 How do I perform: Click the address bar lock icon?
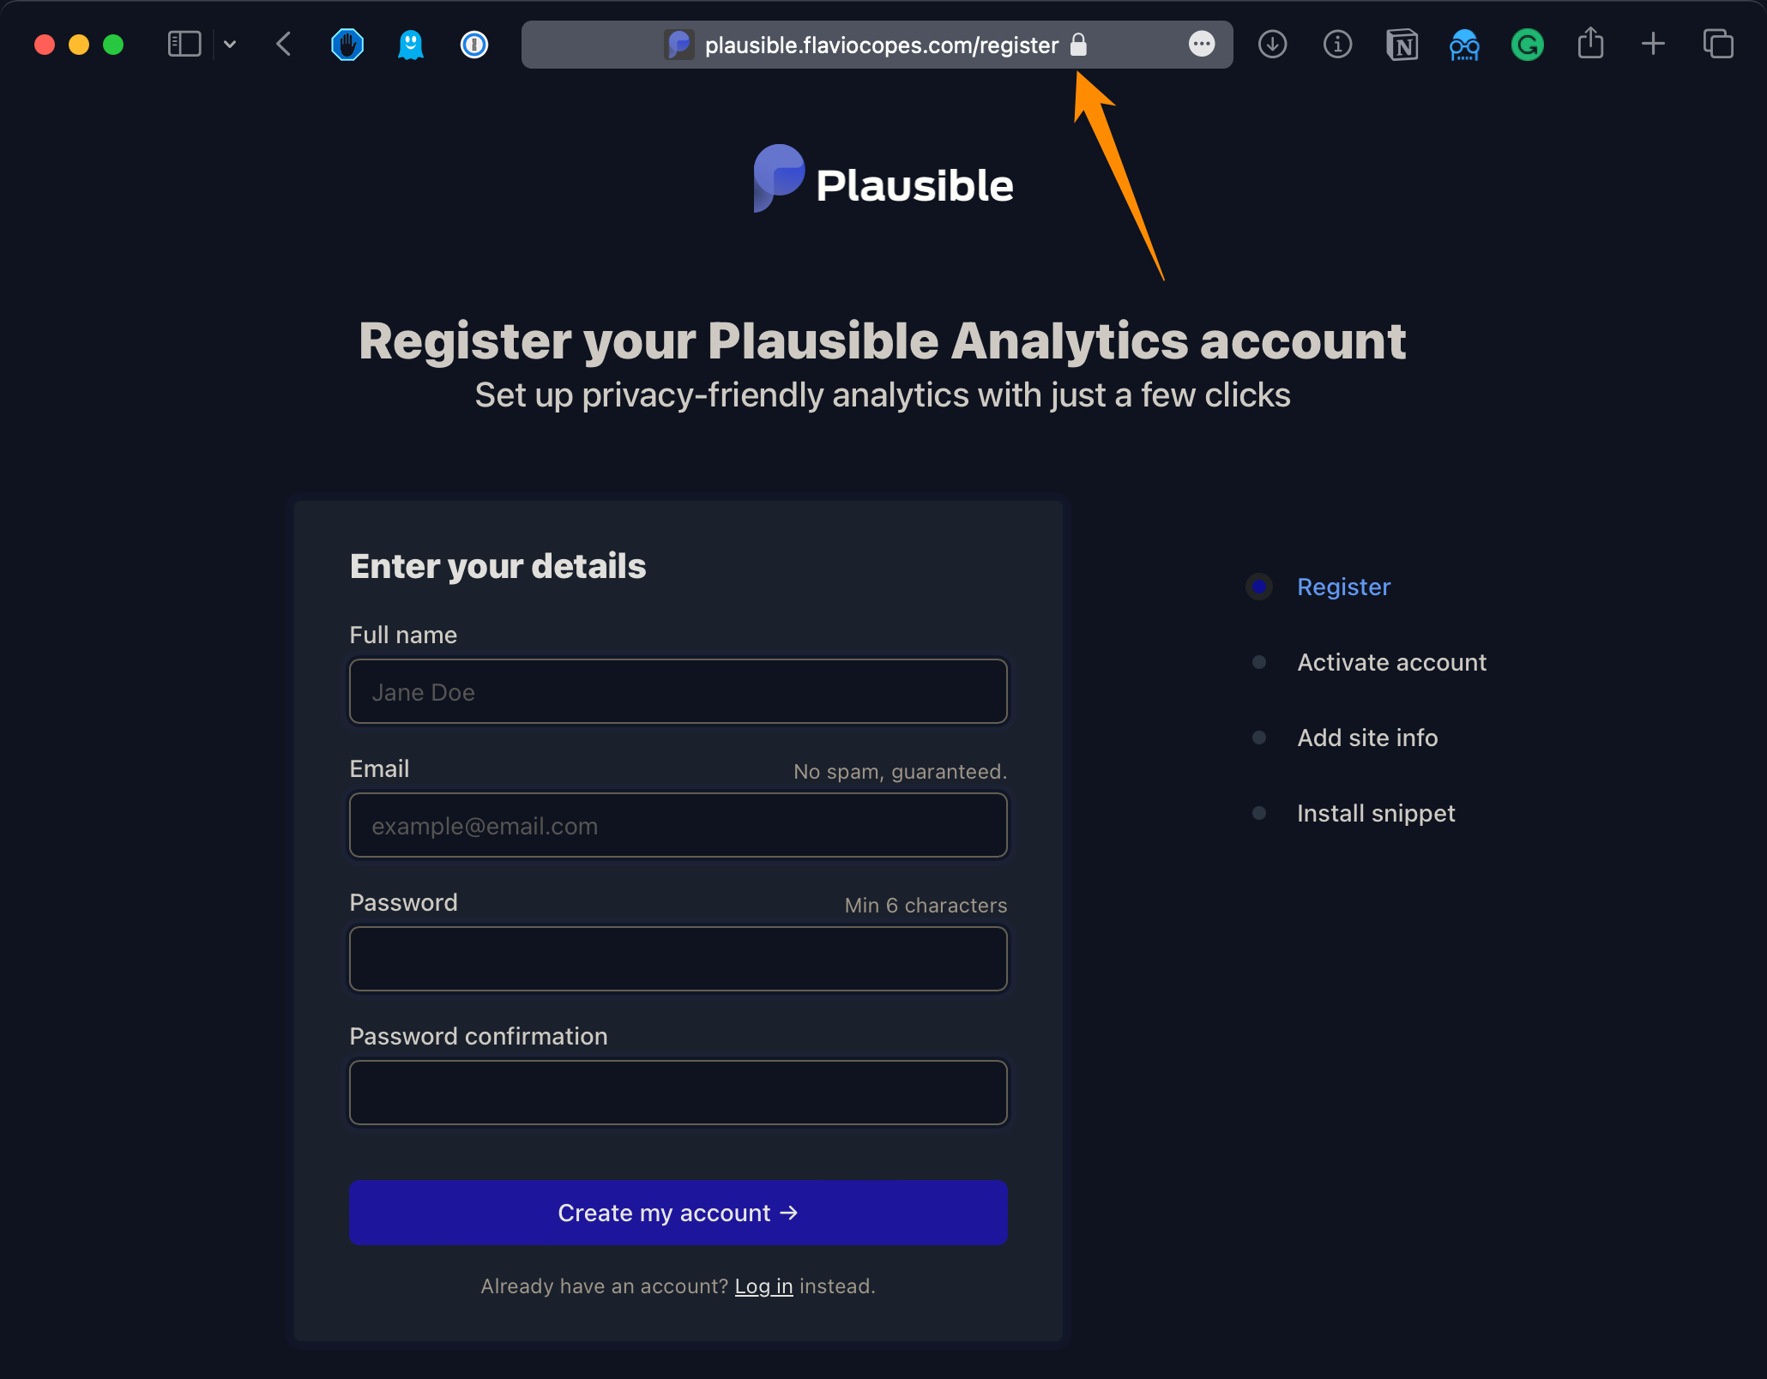pos(1079,44)
